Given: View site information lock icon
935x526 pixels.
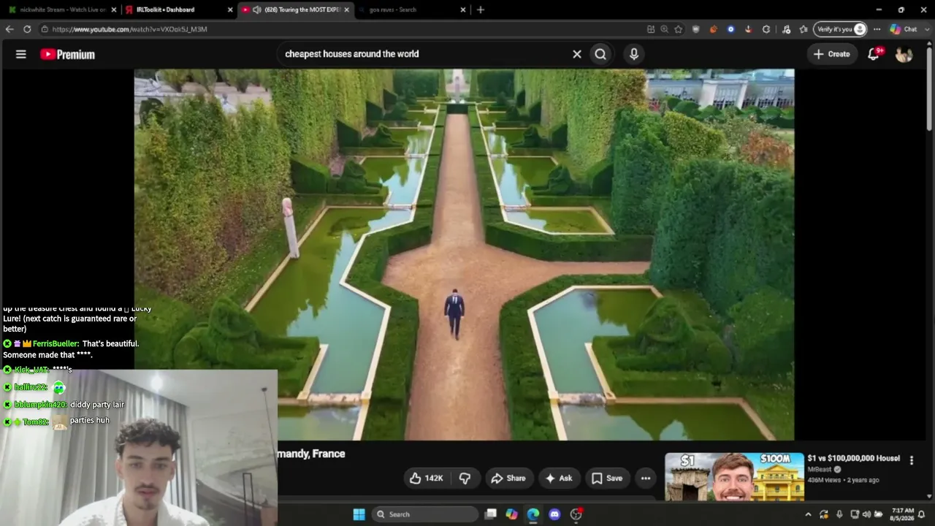Looking at the screenshot, I should tap(45, 29).
